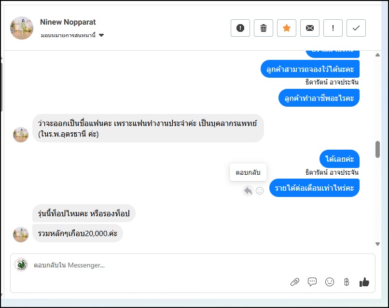Click Ninew Nopparat's header profile picture

tap(22, 28)
